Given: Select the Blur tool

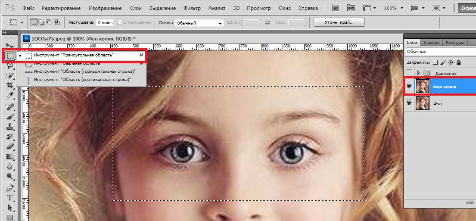Looking at the screenshot, I should point(10,166).
